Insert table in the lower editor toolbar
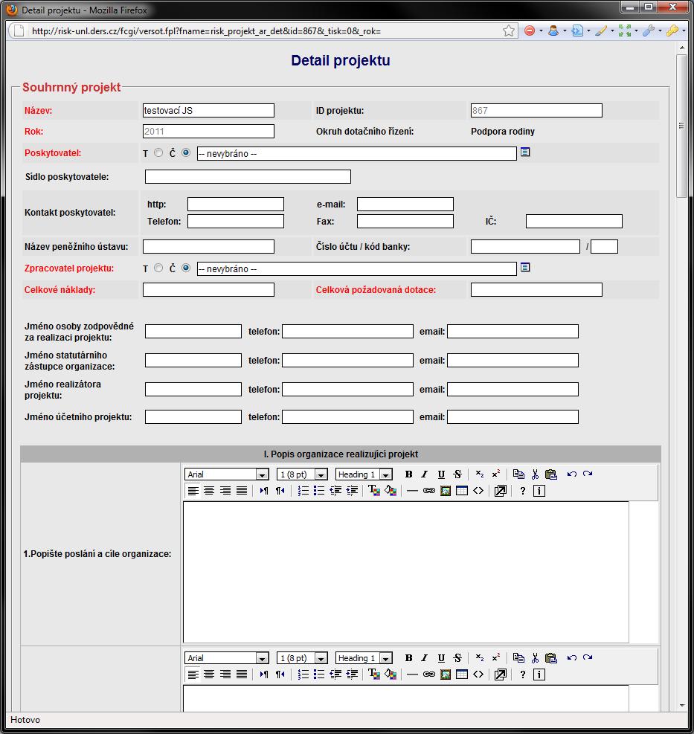The height and width of the screenshot is (734, 694). pyautogui.click(x=462, y=674)
